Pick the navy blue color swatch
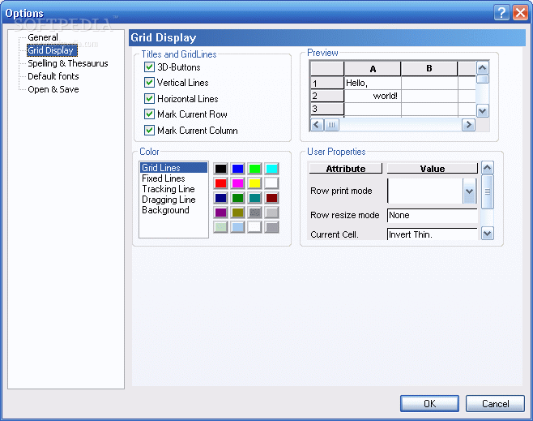 220,198
